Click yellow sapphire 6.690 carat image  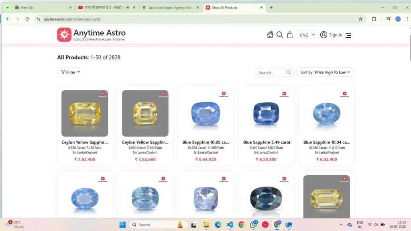(x=145, y=113)
